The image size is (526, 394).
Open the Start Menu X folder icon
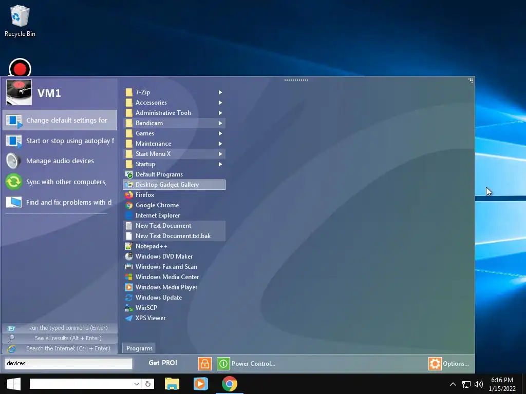[x=129, y=154]
